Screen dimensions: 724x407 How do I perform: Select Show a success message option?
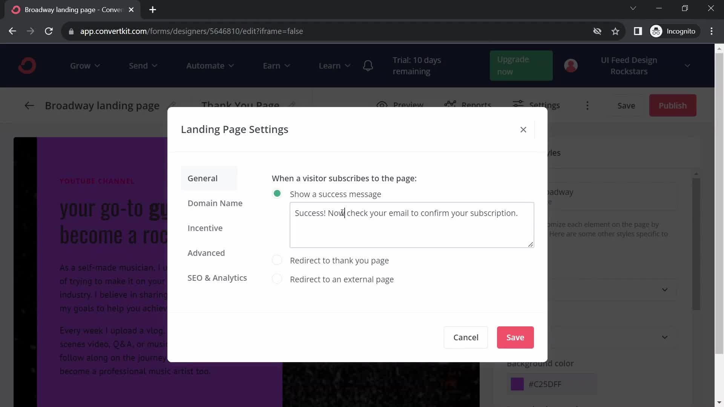[277, 194]
